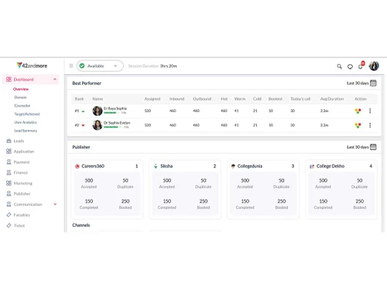Go to Ticket in sidebar
Image resolution: width=387 pixels, height=290 pixels.
tap(19, 226)
